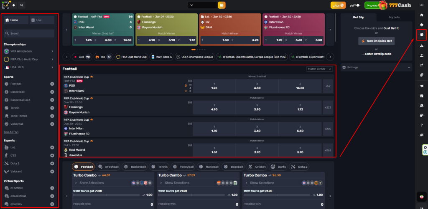Open promotions via the right sidebar megaphone icon
Viewport: 428px width, 209px height.
[x=421, y=86]
